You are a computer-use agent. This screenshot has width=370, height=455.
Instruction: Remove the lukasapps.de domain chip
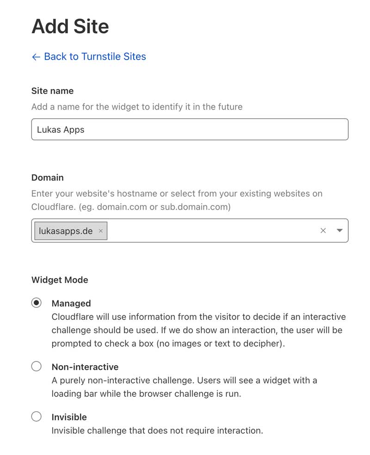point(101,231)
